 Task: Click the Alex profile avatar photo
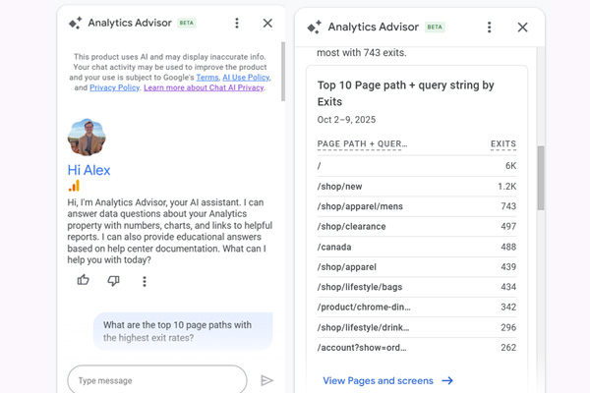coord(87,138)
